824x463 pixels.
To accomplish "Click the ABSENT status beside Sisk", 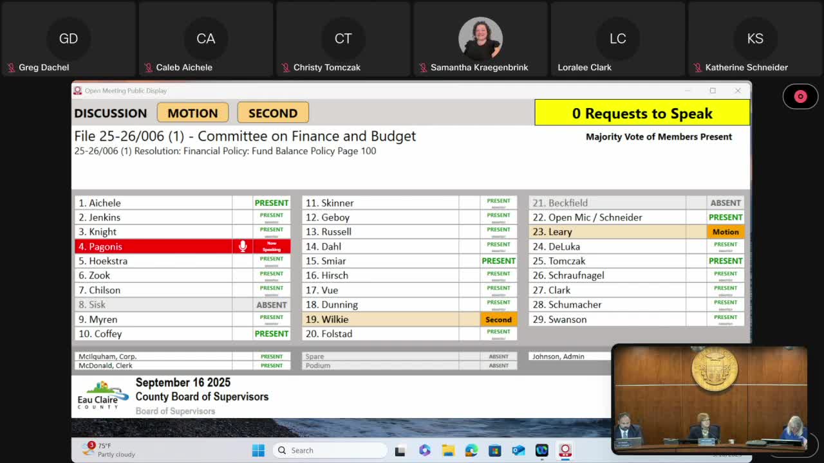I will coord(272,305).
